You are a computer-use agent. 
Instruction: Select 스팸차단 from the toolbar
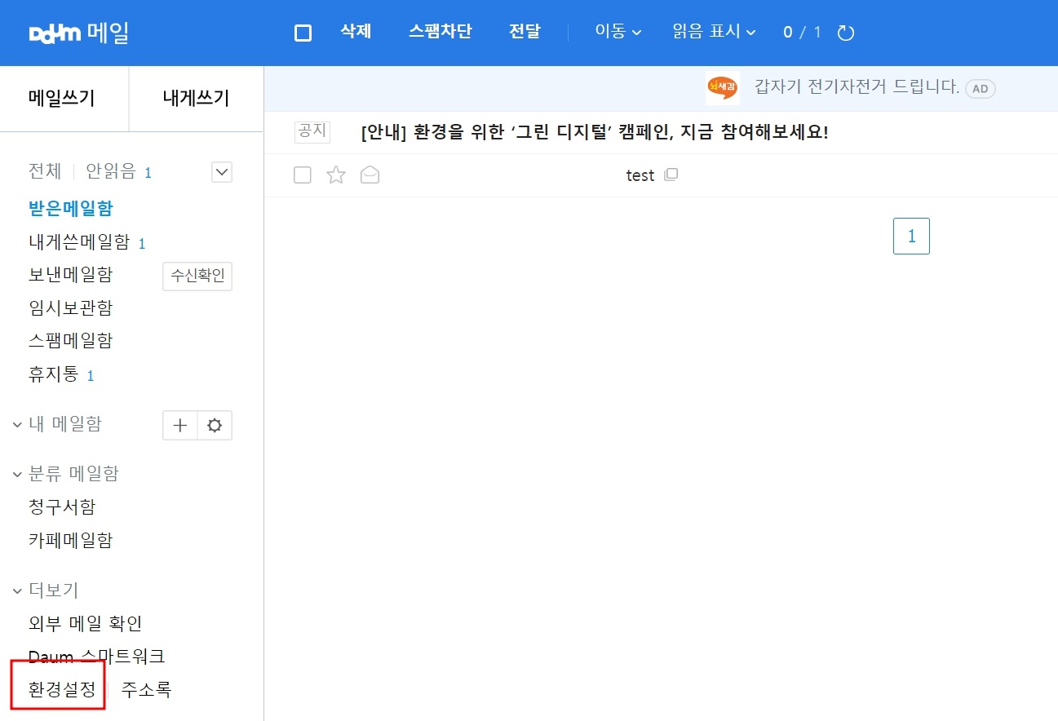[x=440, y=32]
